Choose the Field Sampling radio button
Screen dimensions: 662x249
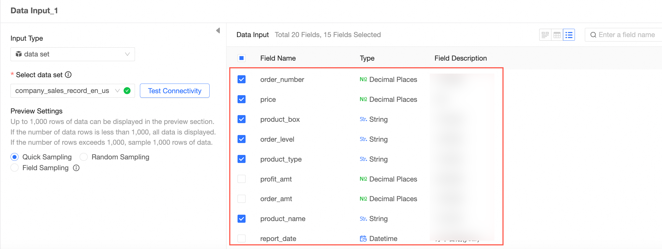point(15,168)
